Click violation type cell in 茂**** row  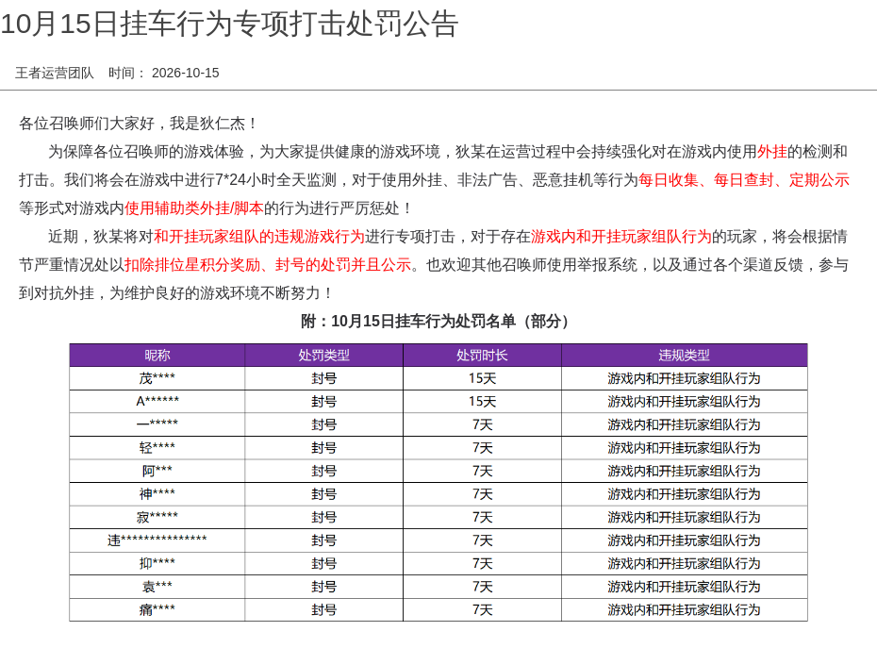(684, 379)
